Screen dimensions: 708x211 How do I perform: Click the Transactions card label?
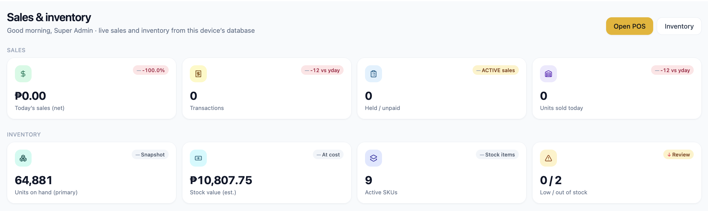207,108
